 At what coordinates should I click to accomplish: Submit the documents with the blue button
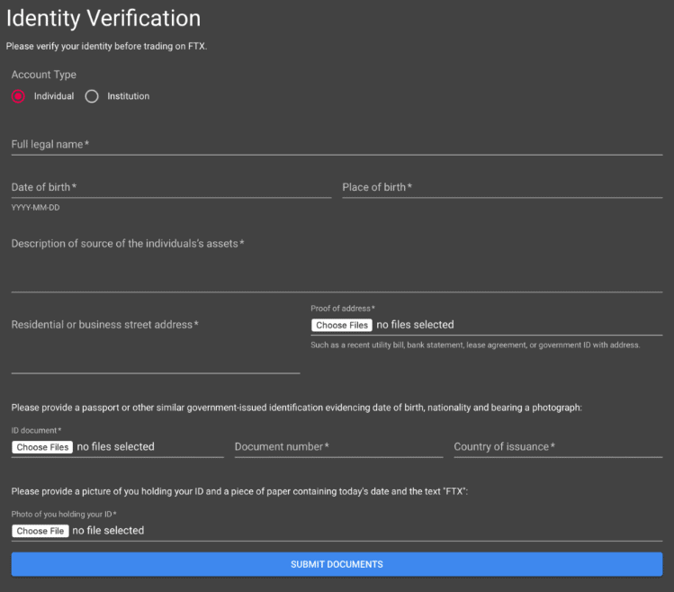(x=337, y=564)
